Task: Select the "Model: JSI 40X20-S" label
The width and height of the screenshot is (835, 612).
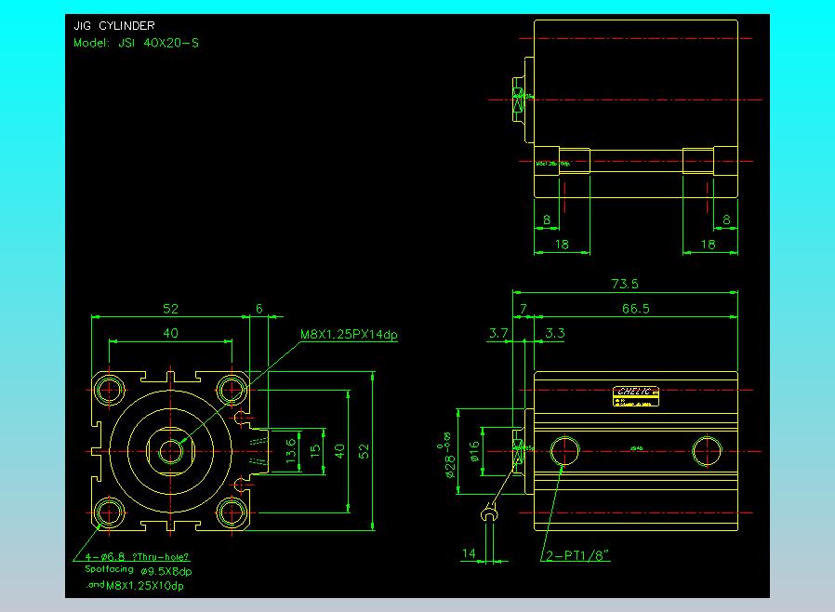Action: (x=137, y=43)
